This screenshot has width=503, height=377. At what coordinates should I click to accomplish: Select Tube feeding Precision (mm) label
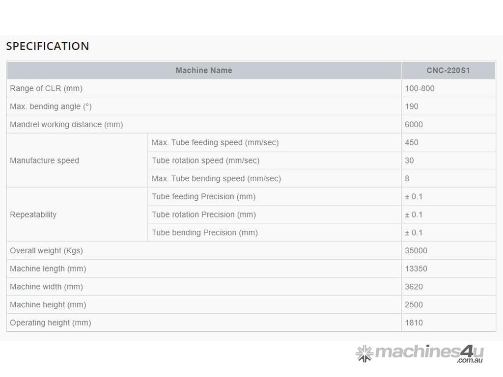click(203, 196)
